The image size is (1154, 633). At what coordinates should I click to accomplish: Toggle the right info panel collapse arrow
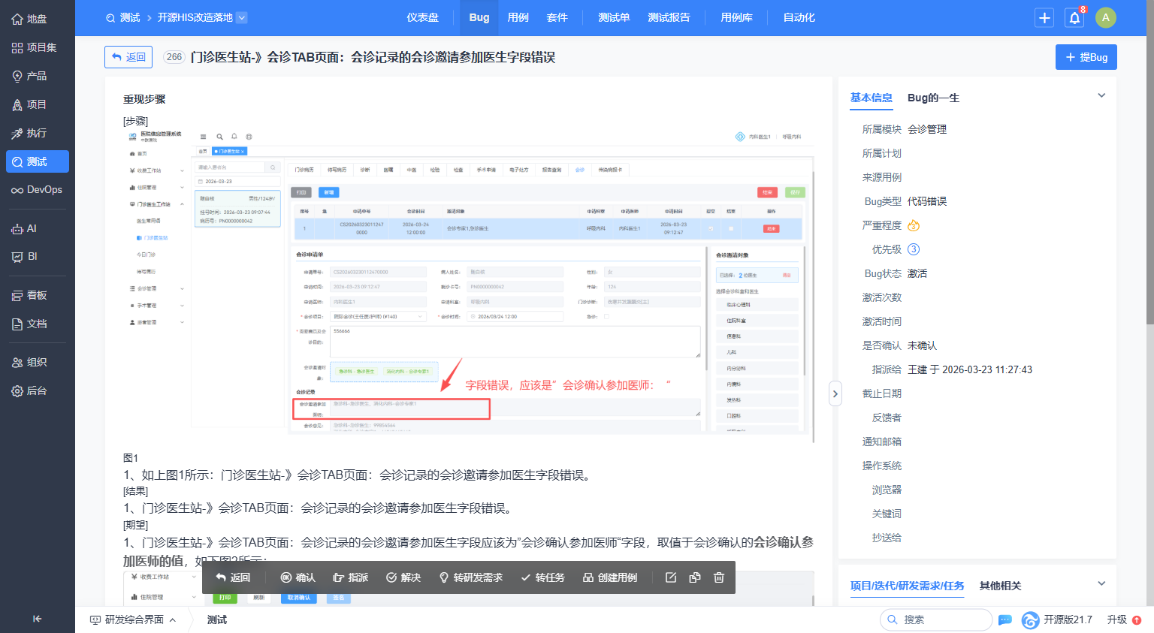click(835, 393)
